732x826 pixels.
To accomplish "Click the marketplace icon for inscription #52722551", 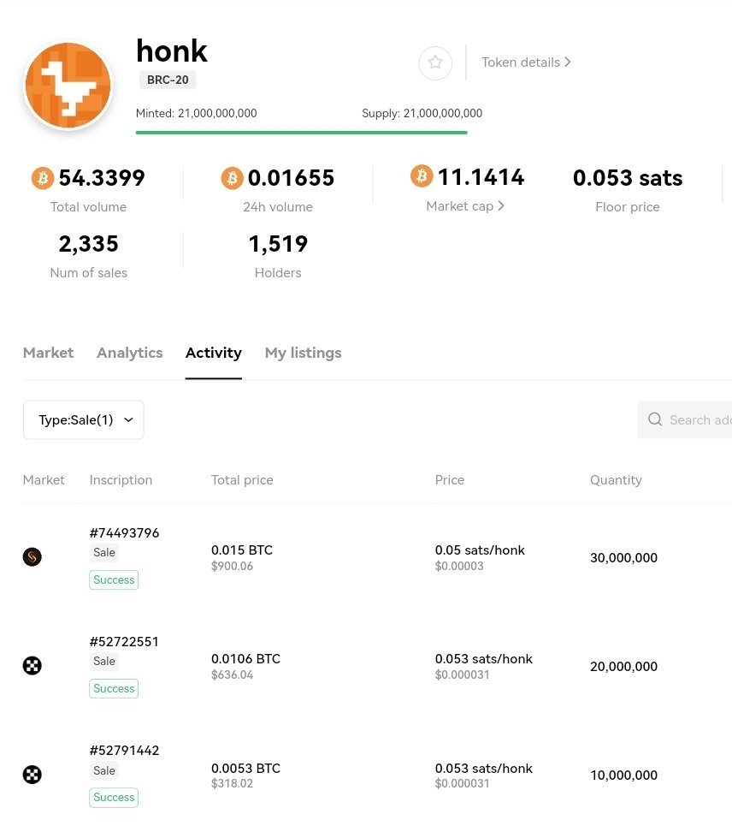I will 32,666.
